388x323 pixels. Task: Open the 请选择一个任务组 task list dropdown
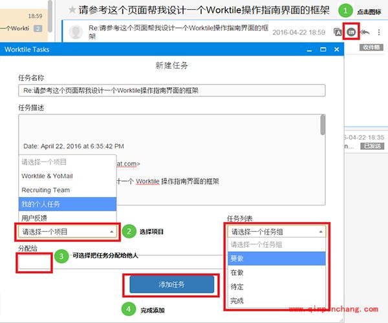point(277,232)
